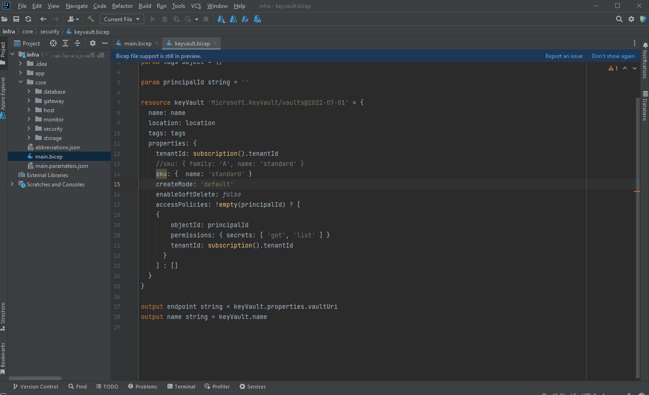649x395 pixels.
Task: Click the Save All floppy disk icon
Action: [16, 19]
